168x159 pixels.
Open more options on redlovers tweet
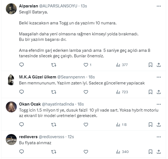point(159,137)
